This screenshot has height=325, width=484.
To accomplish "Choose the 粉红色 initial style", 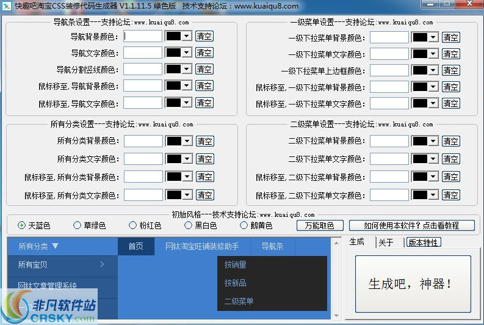I will [132, 225].
